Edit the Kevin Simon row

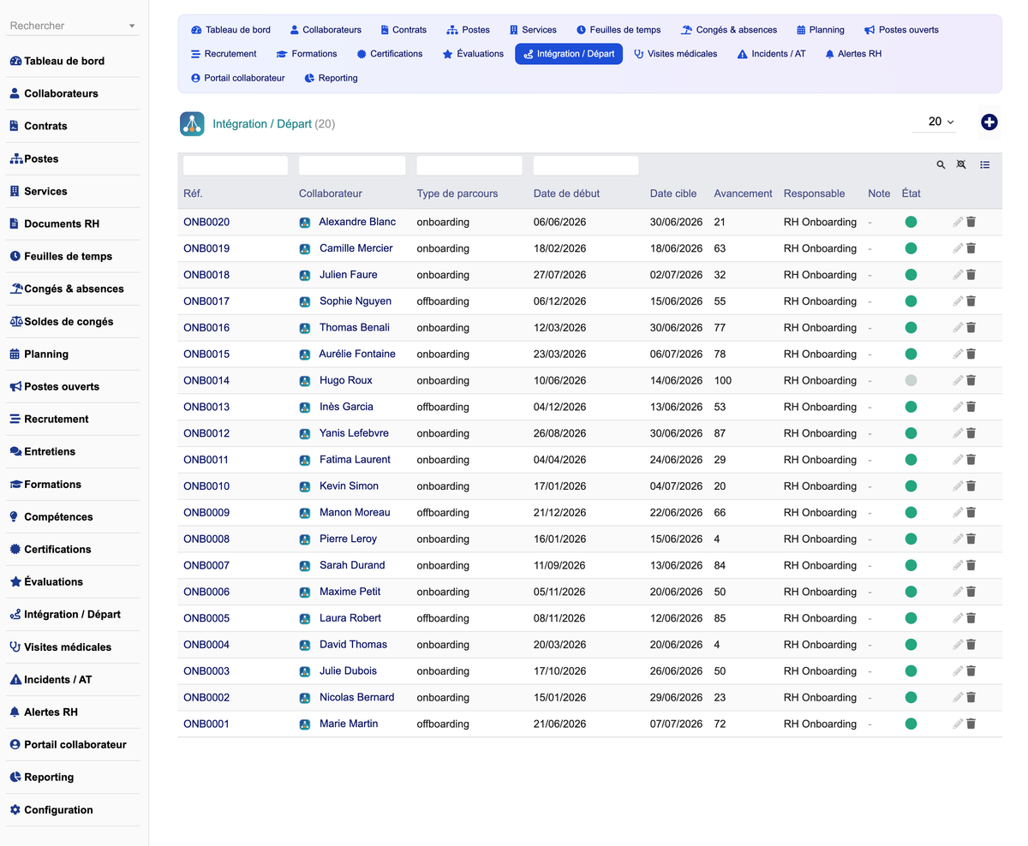[958, 486]
